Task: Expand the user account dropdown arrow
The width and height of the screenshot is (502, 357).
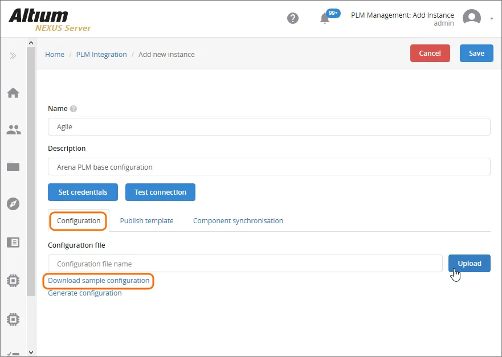Action: point(491,19)
